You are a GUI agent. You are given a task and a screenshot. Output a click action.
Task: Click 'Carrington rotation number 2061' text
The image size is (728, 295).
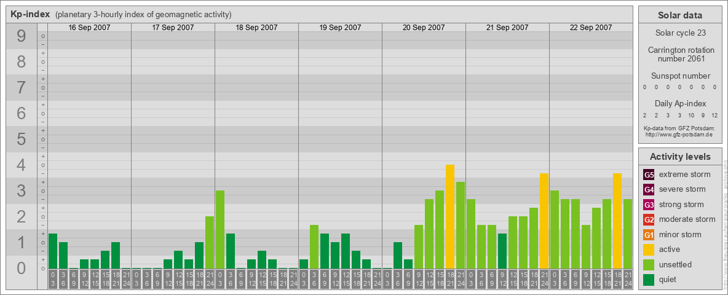[681, 54]
